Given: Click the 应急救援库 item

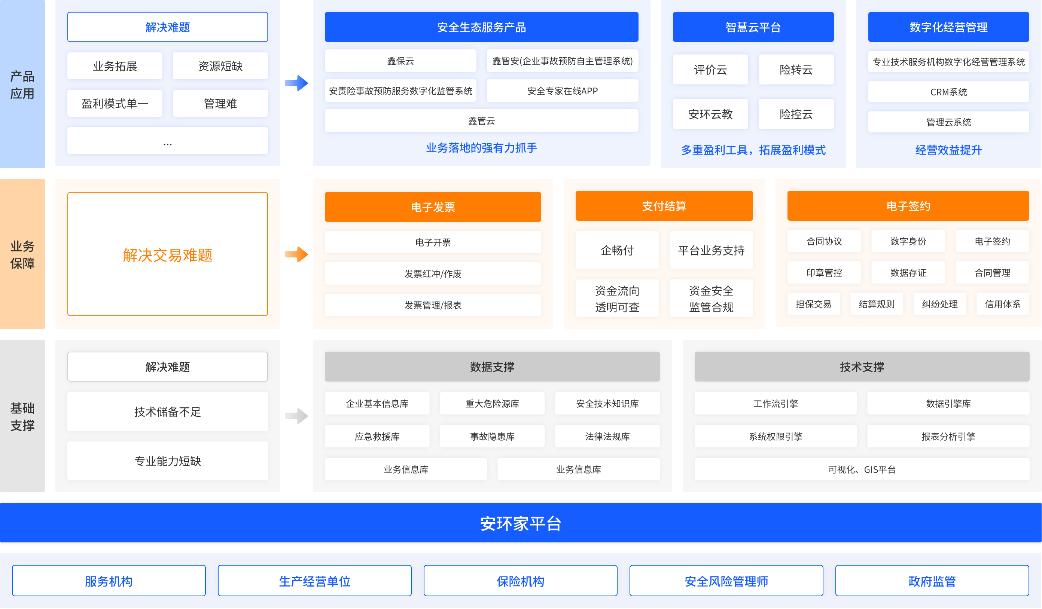Looking at the screenshot, I should coord(377,436).
